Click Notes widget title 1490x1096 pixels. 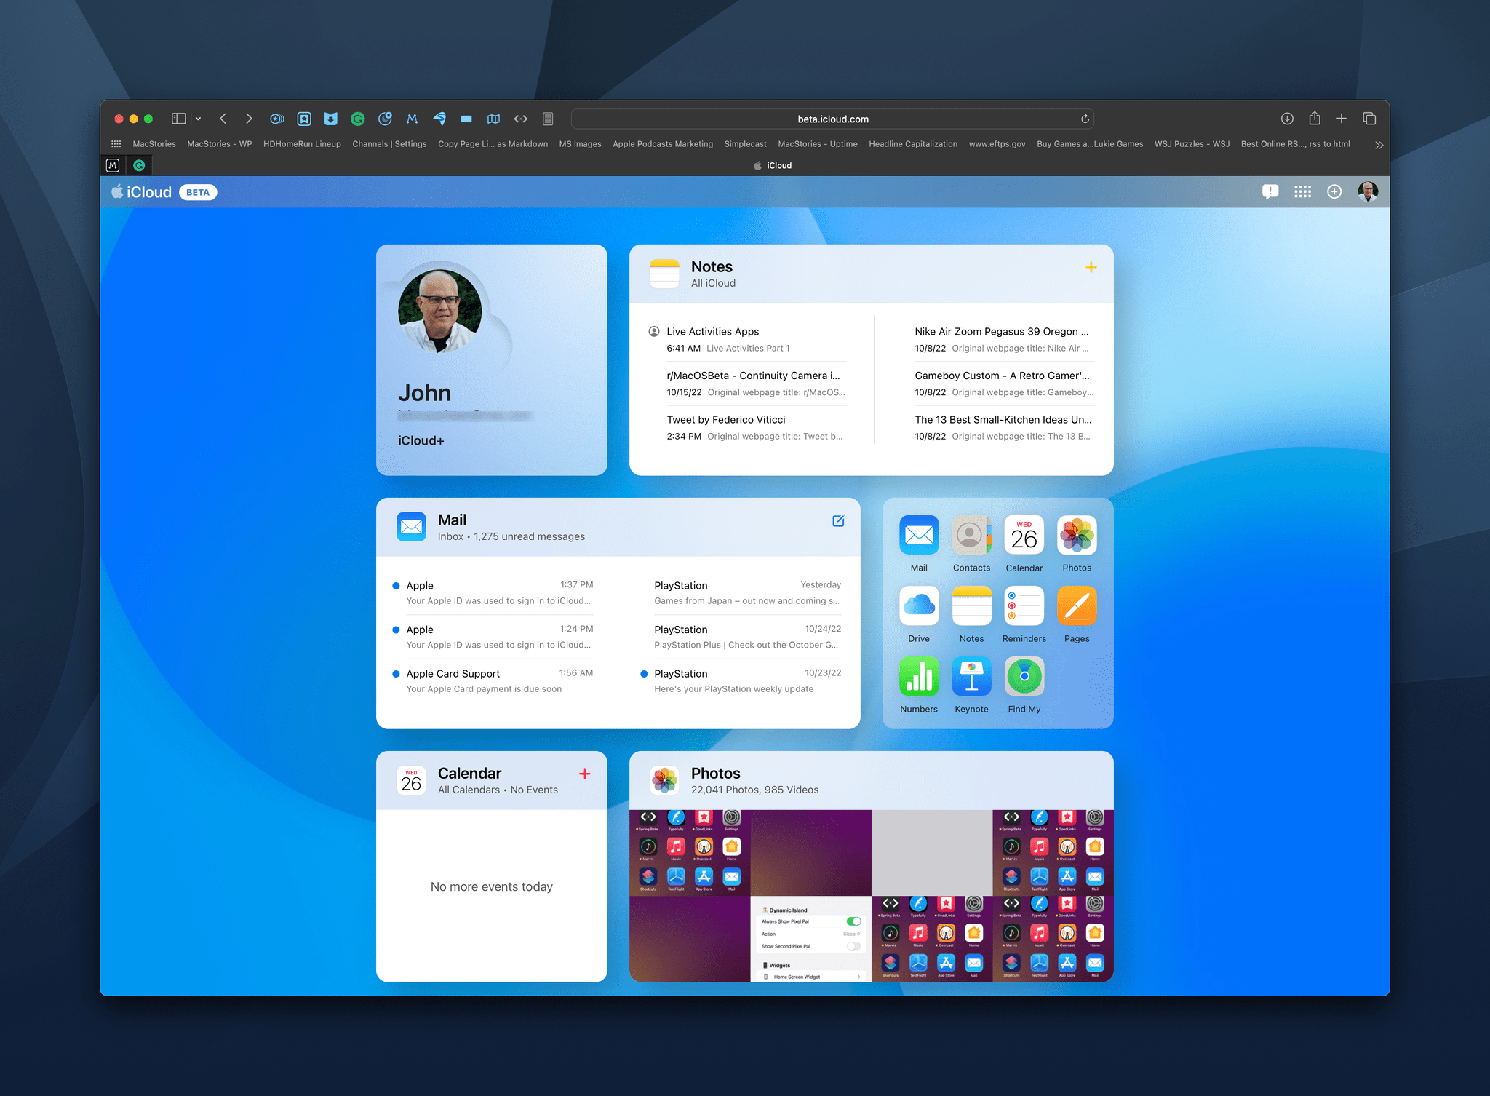[712, 267]
